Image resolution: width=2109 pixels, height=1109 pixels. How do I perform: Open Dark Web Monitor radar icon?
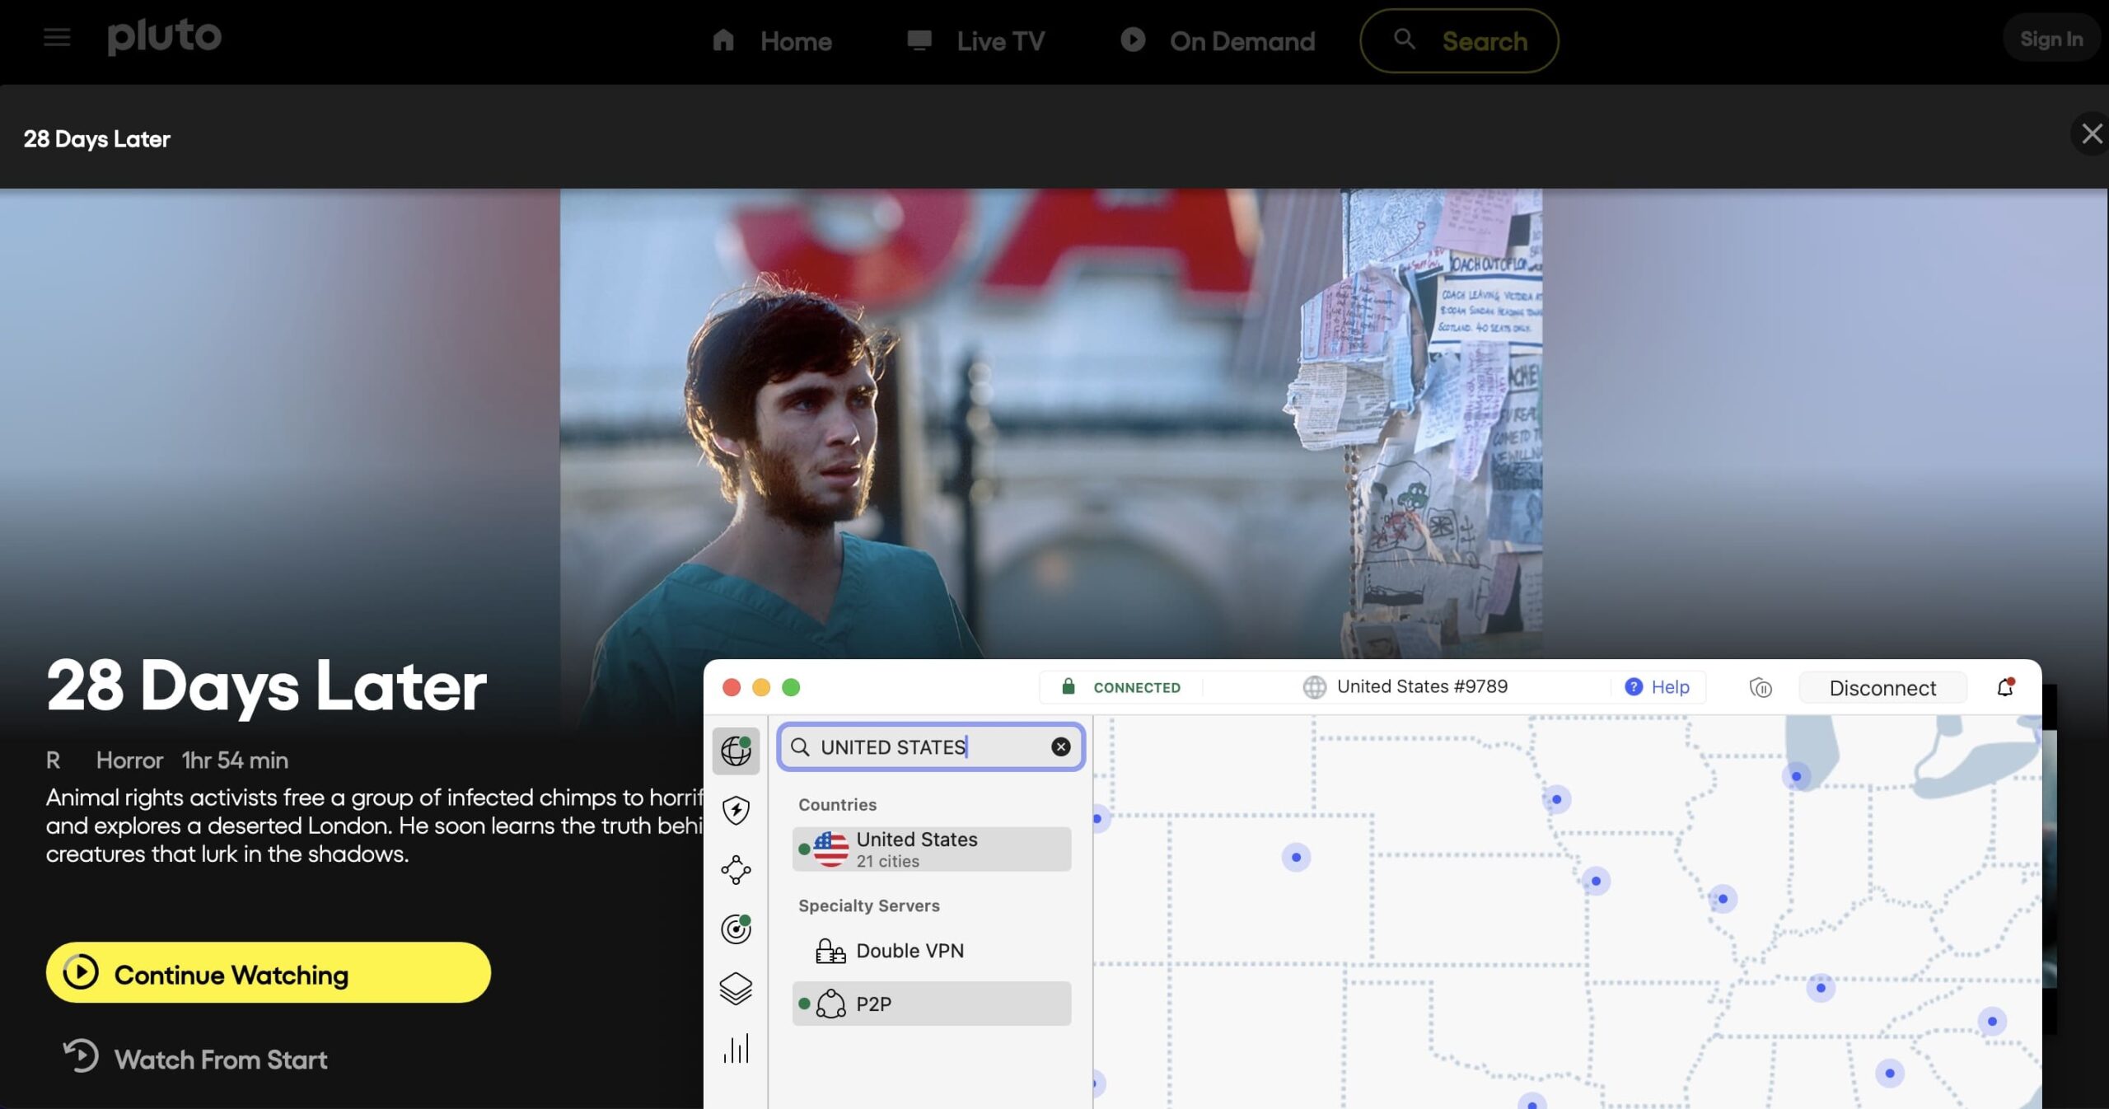pos(736,929)
